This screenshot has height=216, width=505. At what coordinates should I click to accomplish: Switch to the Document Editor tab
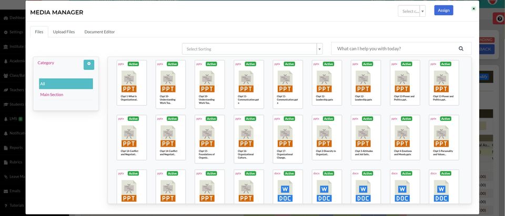coord(99,32)
